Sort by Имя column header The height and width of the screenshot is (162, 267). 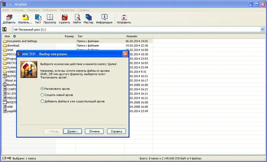(28, 36)
